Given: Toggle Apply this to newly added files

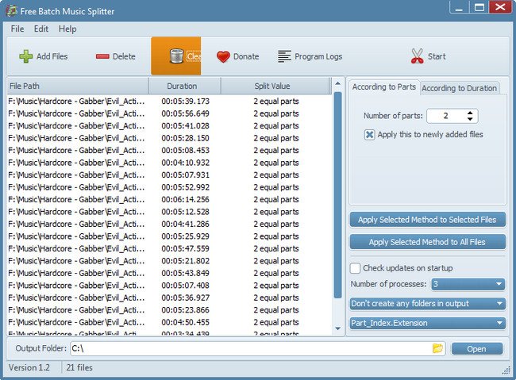Looking at the screenshot, I should 369,135.
